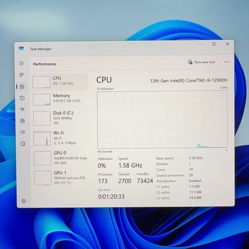Go to the Processes page icon

22,75
